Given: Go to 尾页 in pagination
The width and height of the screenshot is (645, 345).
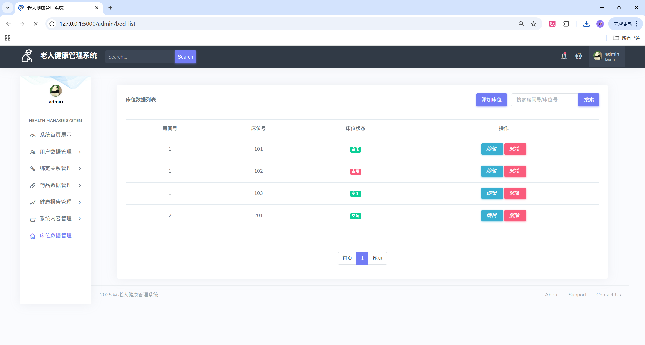Looking at the screenshot, I should coord(377,258).
